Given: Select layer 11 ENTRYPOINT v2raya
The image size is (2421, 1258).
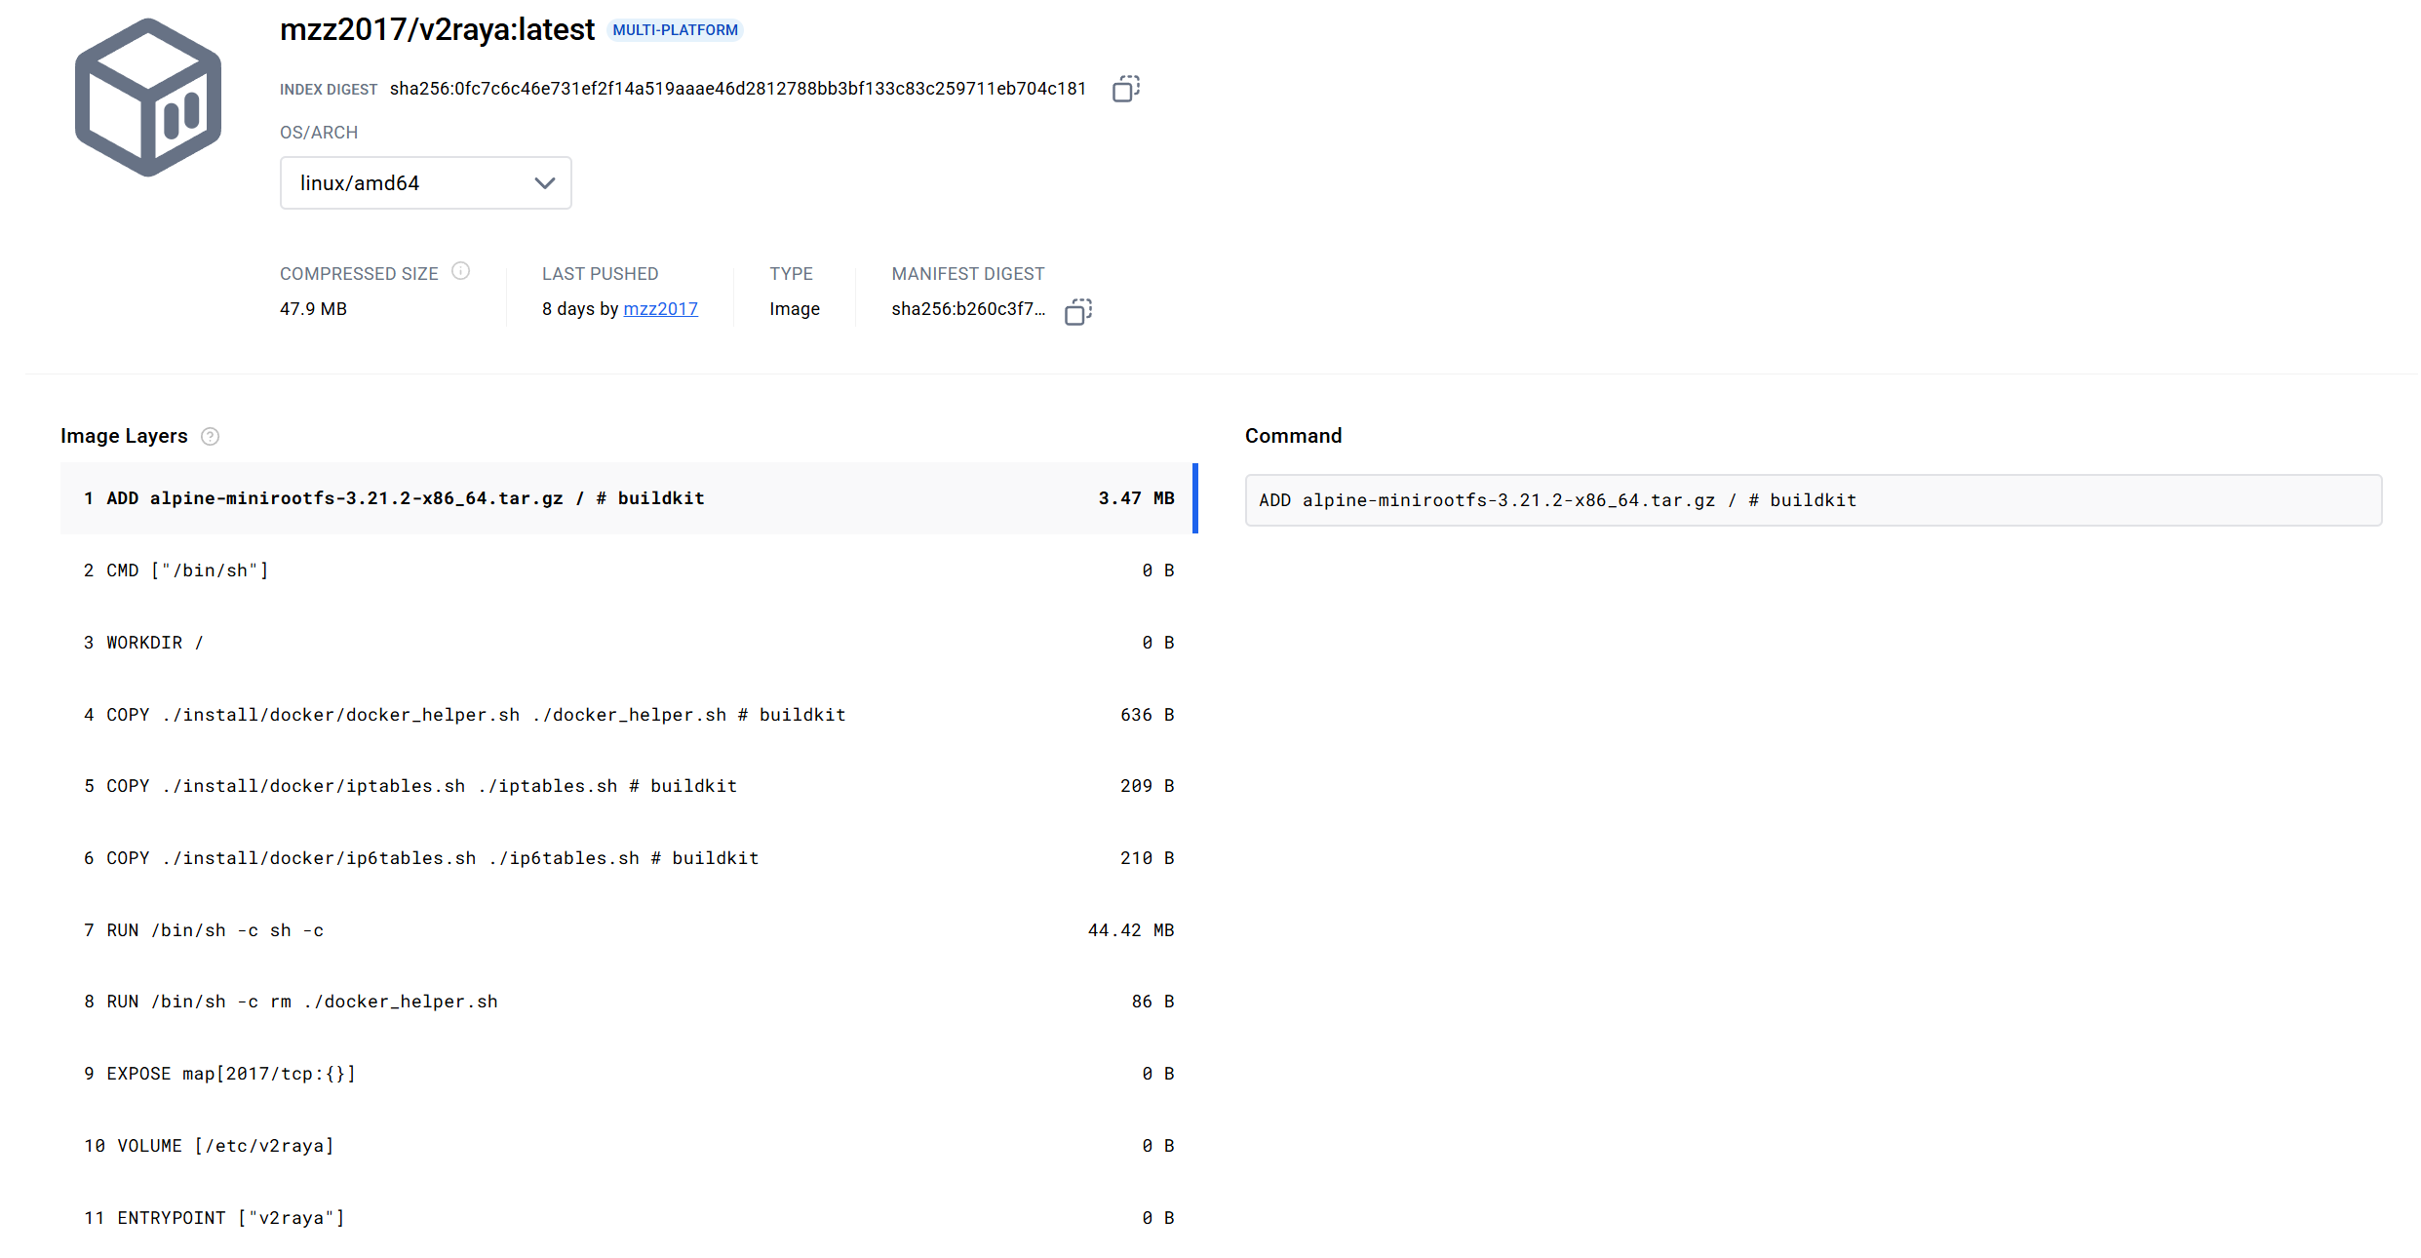Looking at the screenshot, I should (629, 1218).
